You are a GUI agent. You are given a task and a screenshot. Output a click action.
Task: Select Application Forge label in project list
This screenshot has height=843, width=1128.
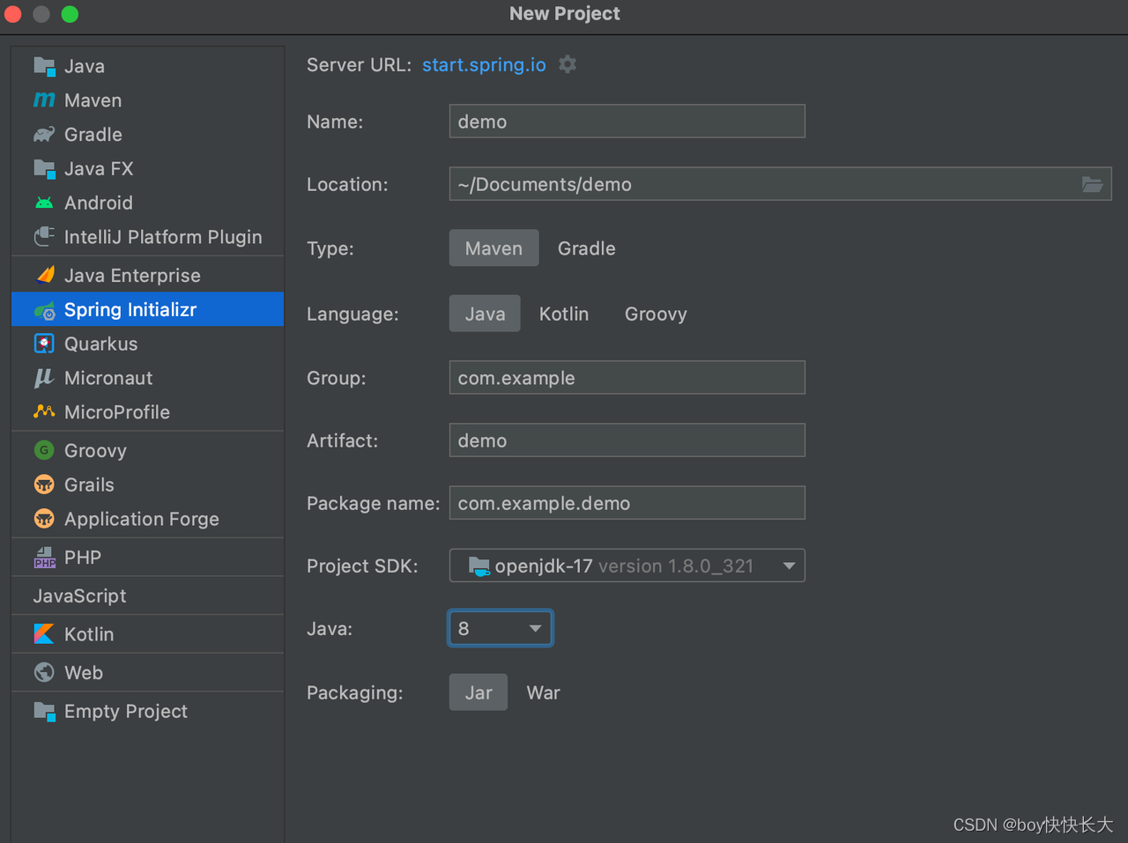(x=142, y=520)
